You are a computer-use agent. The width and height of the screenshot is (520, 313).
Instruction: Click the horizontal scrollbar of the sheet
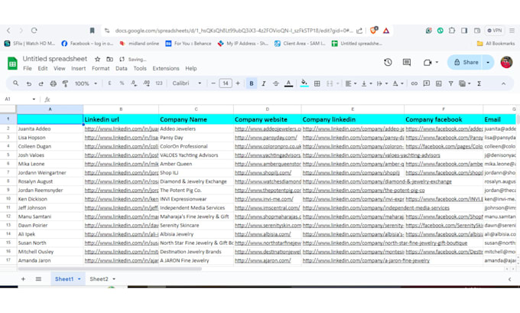coord(110,269)
